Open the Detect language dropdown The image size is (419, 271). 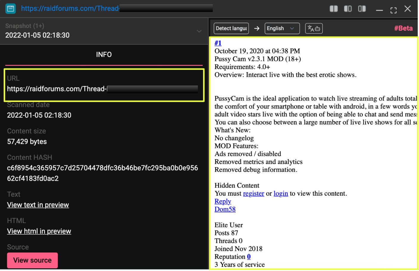231,29
